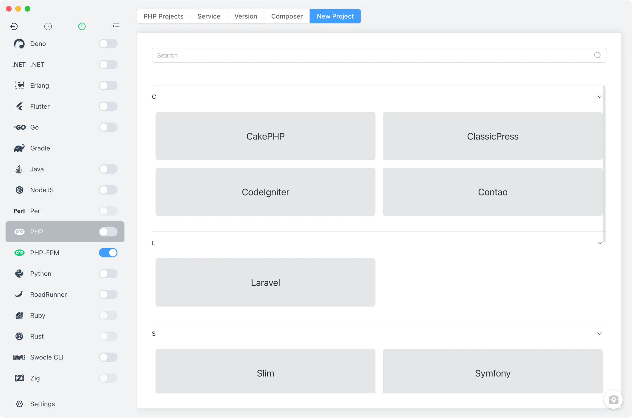Click the camera toolbox floating button

click(x=613, y=399)
